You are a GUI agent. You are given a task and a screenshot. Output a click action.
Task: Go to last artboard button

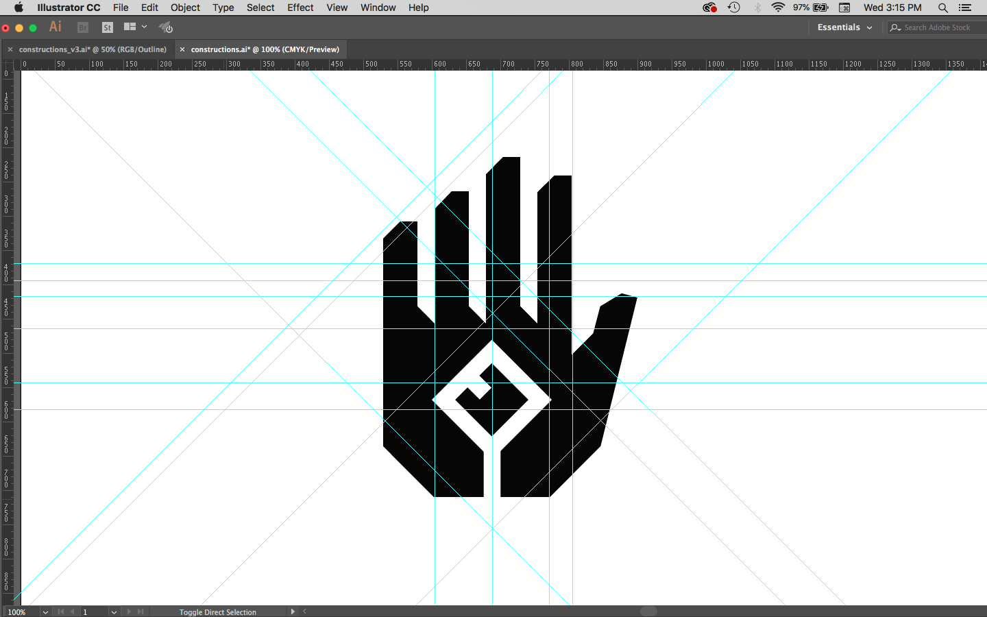coord(141,612)
